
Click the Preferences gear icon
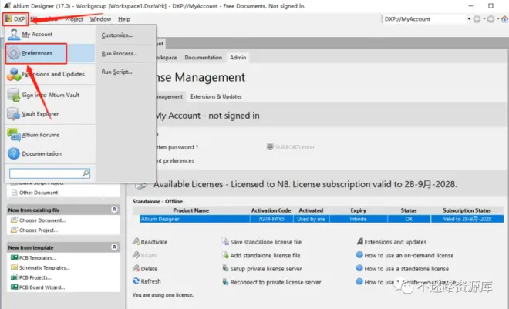coord(14,53)
